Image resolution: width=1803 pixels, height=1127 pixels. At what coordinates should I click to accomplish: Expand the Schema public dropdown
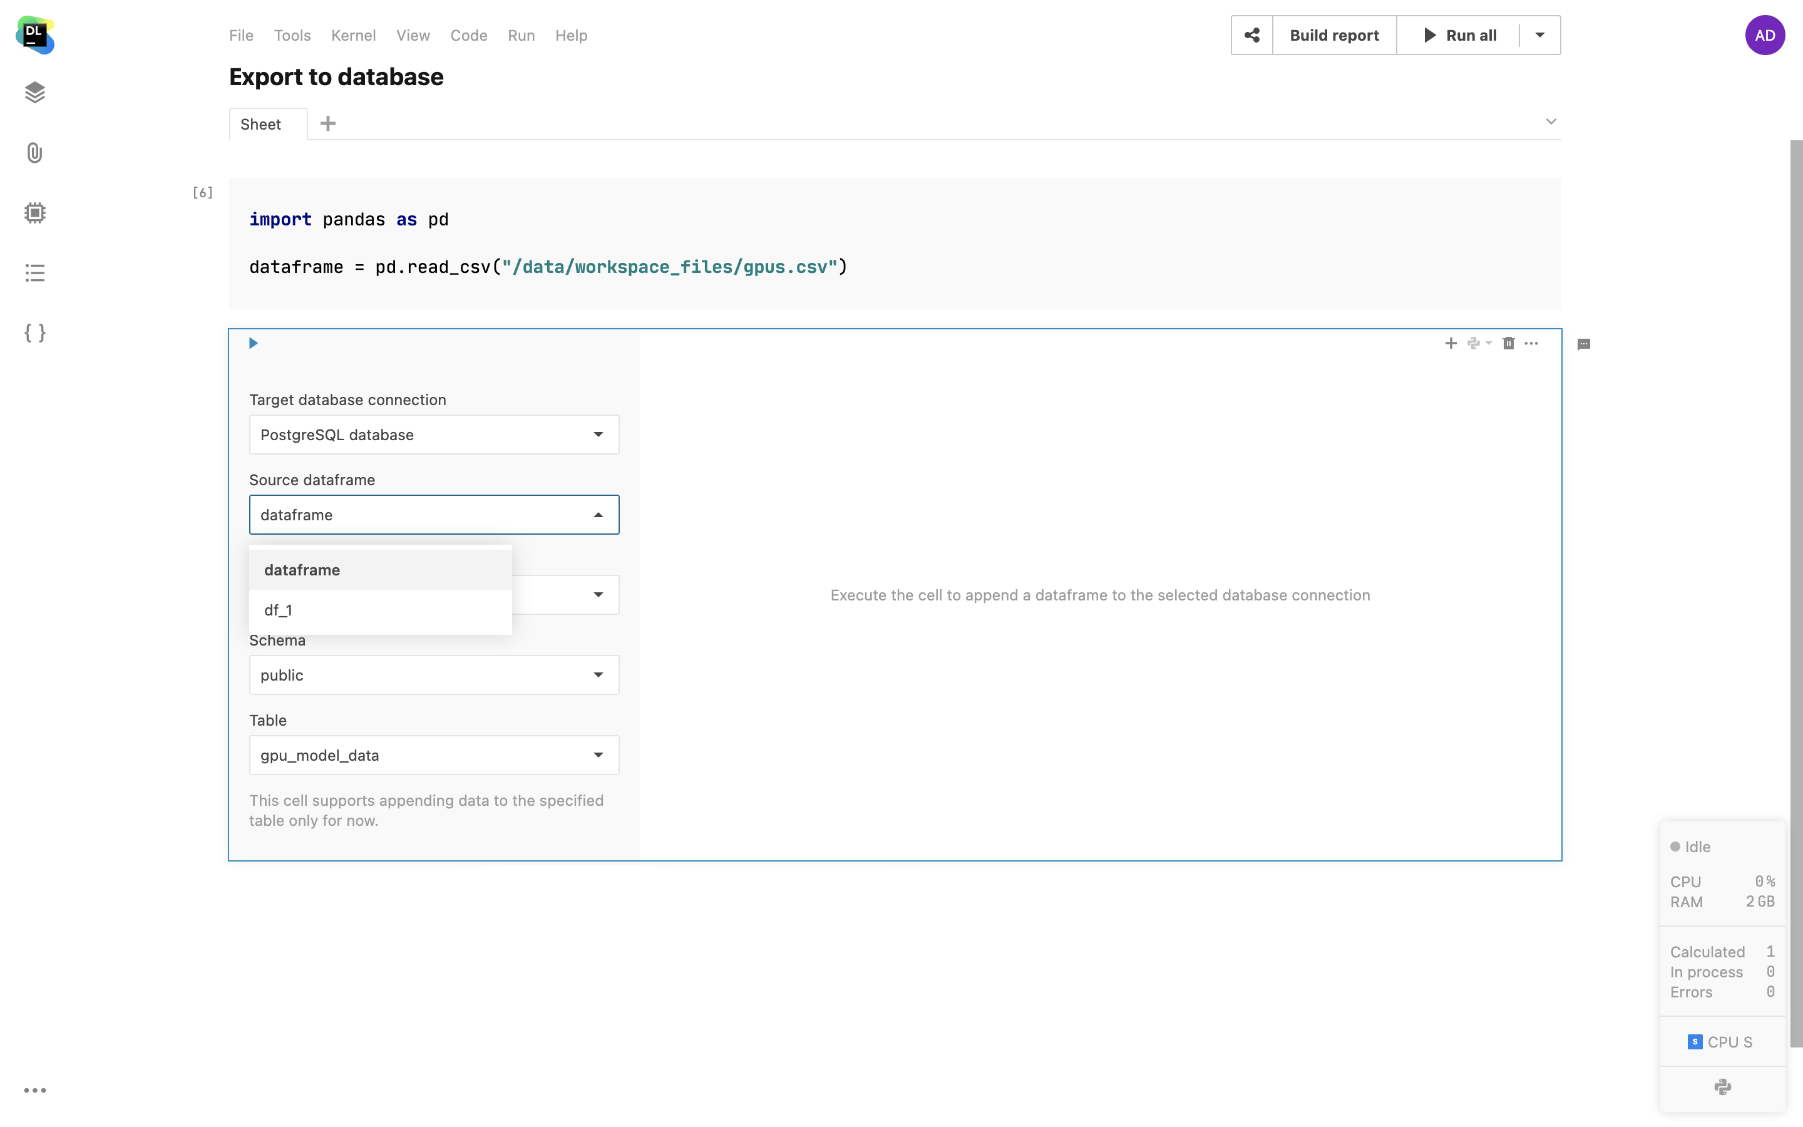434,676
